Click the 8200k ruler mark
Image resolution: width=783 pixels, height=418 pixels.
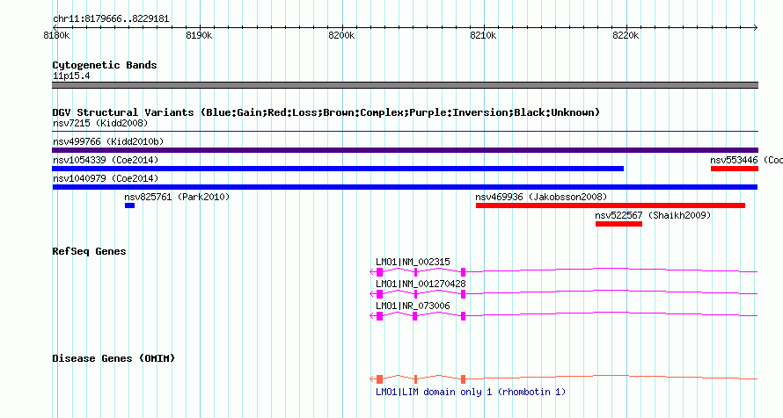pos(341,35)
